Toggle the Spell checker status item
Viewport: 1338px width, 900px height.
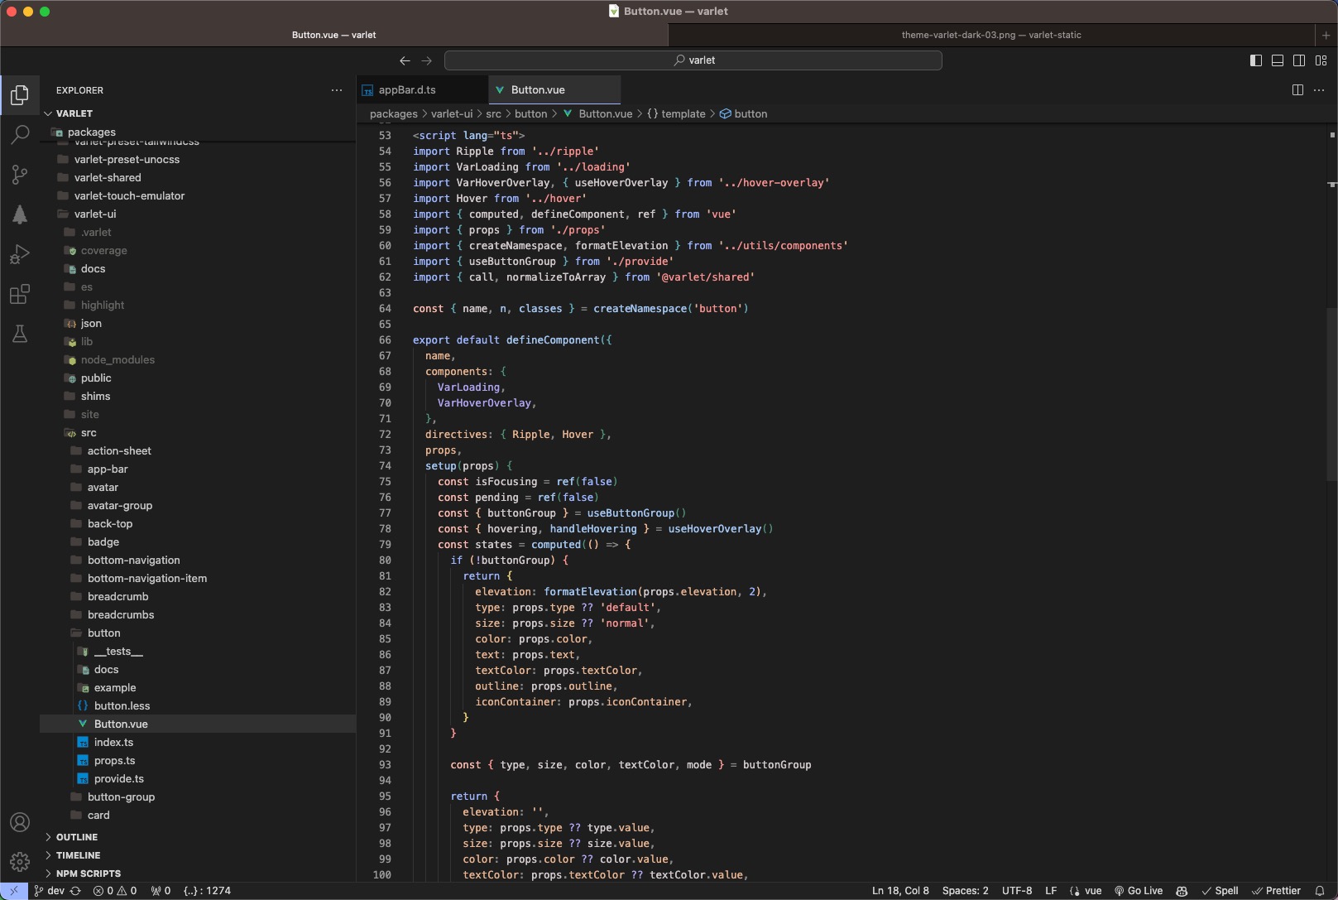coord(1220,891)
